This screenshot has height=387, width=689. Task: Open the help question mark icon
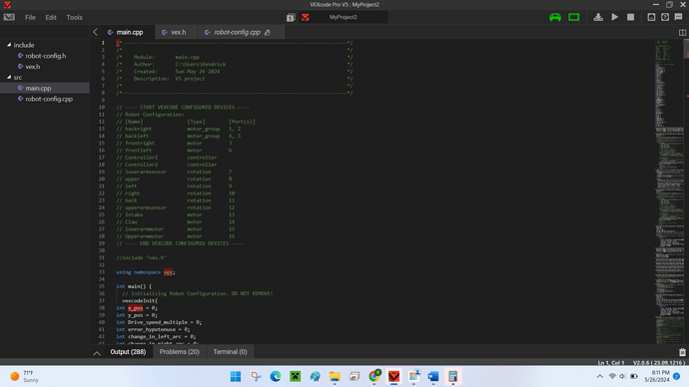(x=665, y=17)
